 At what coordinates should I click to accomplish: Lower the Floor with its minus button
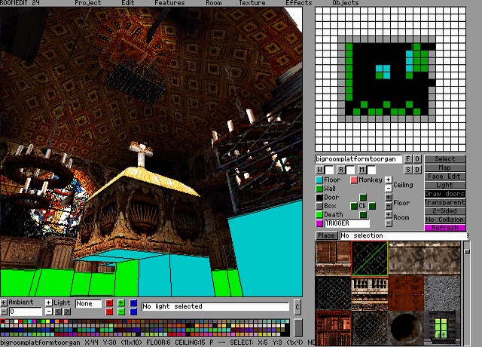click(x=388, y=206)
